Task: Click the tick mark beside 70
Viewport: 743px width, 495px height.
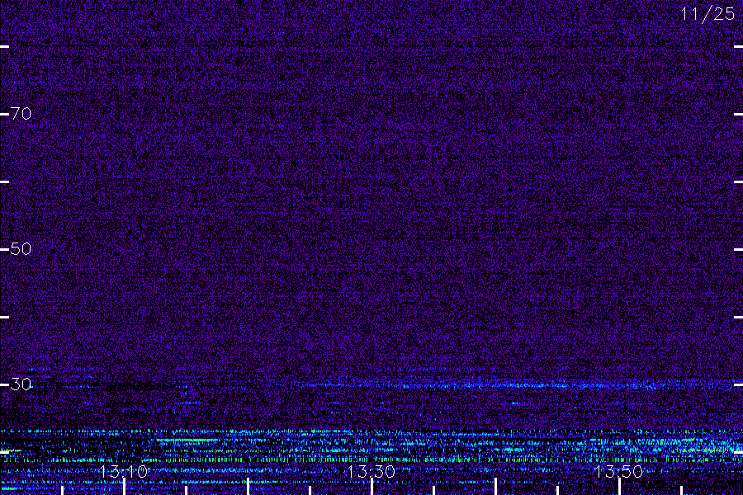Action: 4,114
